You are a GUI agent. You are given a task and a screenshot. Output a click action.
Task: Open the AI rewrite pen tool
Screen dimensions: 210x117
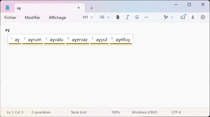click(x=166, y=17)
